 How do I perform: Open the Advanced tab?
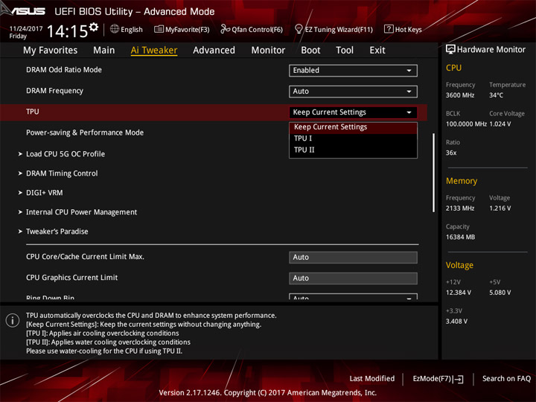tap(214, 51)
